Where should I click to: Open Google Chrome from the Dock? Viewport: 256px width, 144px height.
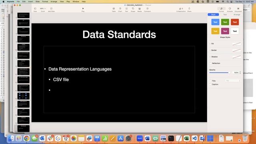tap(26, 138)
